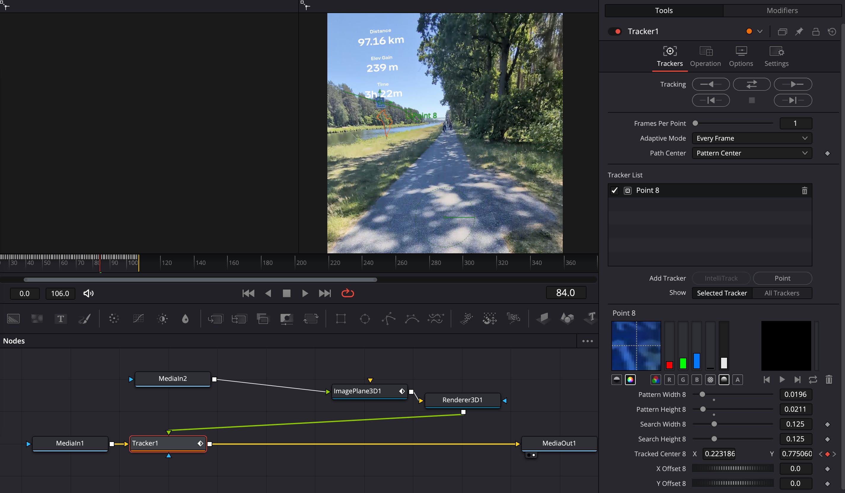Show All Trackers
The height and width of the screenshot is (493, 845).
[782, 293]
